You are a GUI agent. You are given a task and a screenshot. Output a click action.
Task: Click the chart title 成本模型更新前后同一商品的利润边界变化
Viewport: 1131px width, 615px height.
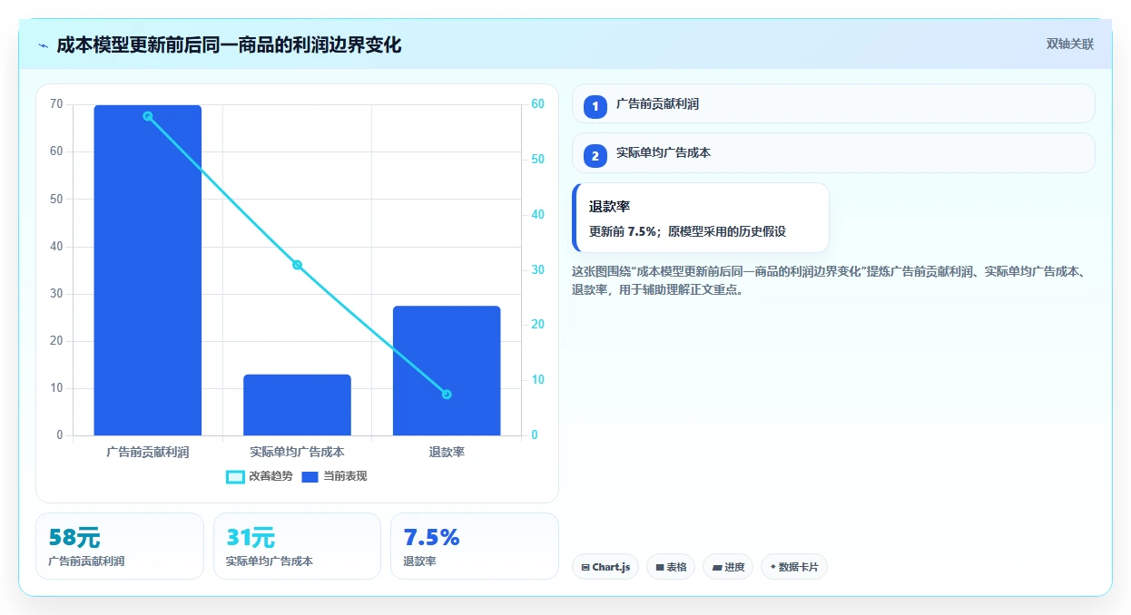pos(229,44)
